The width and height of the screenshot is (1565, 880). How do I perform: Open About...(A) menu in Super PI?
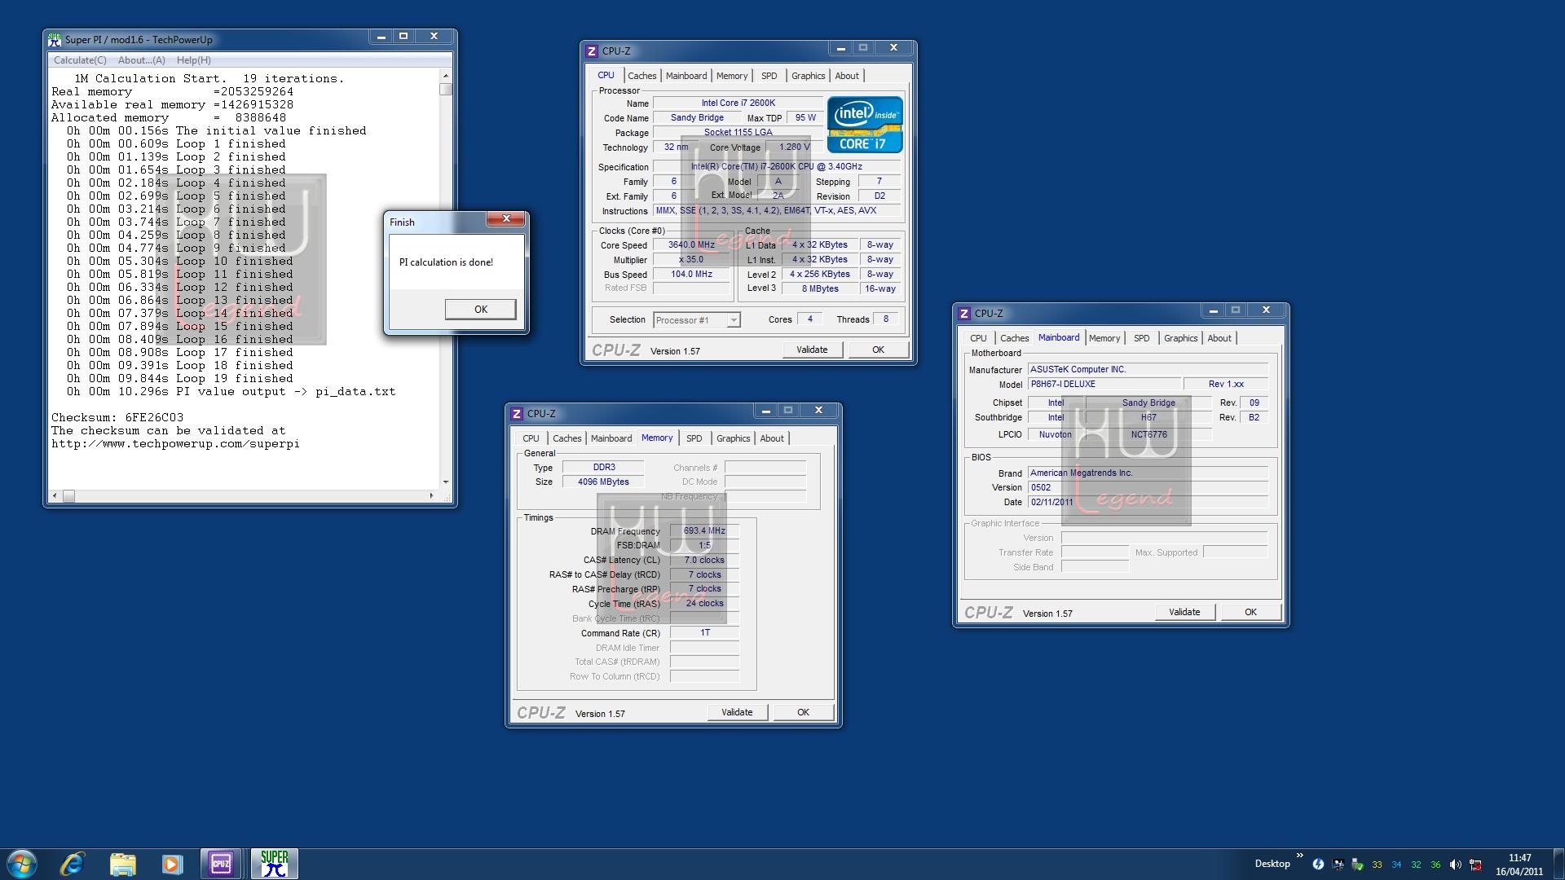coord(142,60)
